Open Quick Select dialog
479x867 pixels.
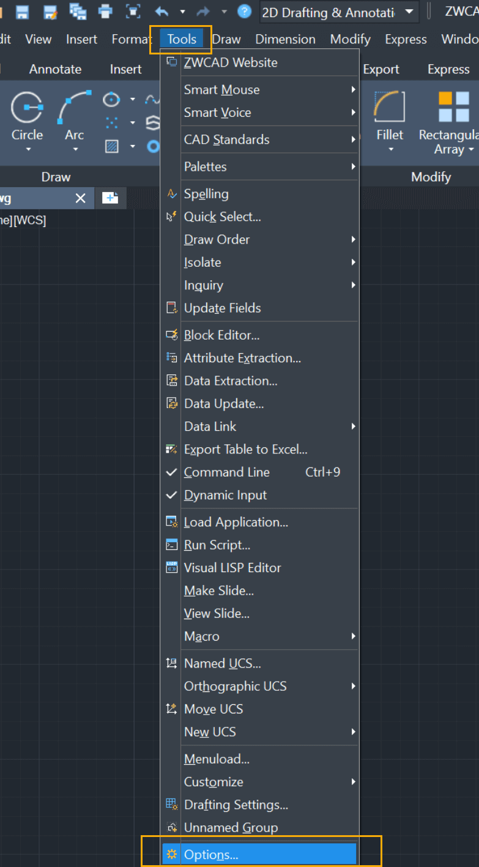click(259, 217)
